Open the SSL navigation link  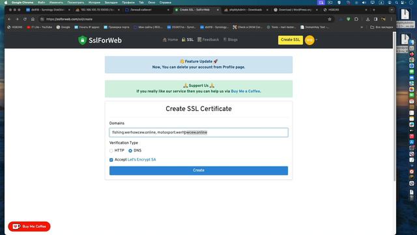188,40
